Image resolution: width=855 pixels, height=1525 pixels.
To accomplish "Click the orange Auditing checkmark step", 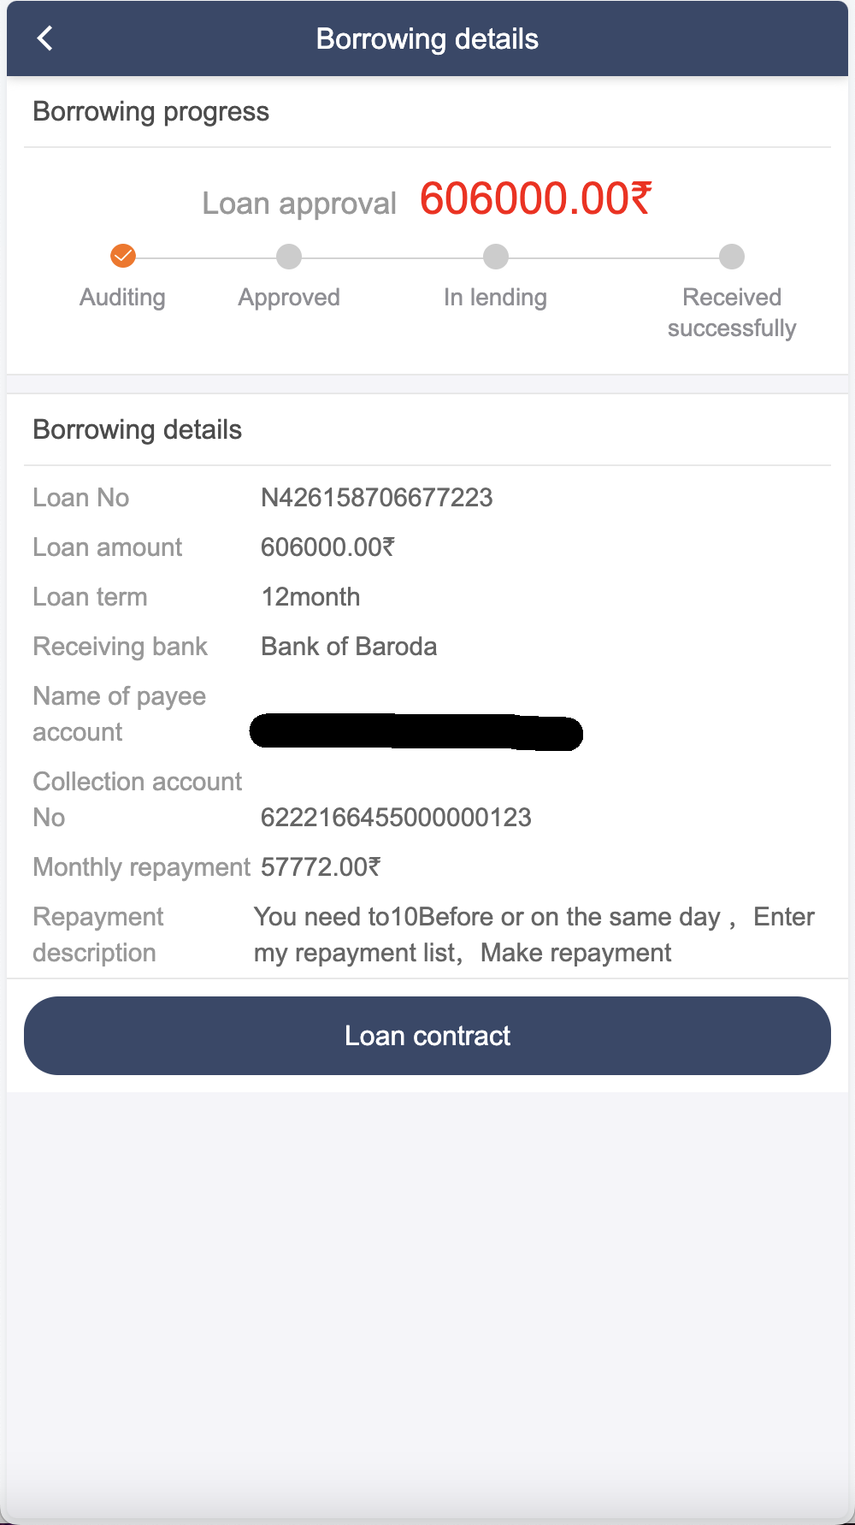I will (x=123, y=256).
